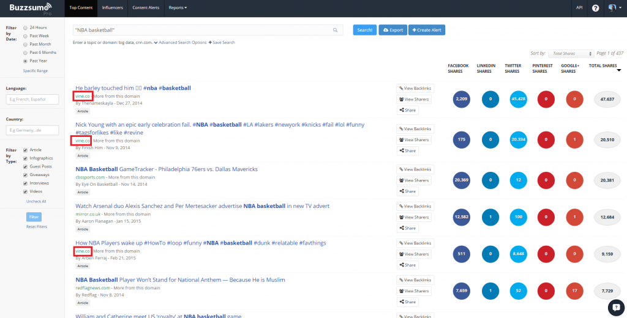Open the cbssports.com domain link
The height and width of the screenshot is (318, 627).
click(x=91, y=177)
